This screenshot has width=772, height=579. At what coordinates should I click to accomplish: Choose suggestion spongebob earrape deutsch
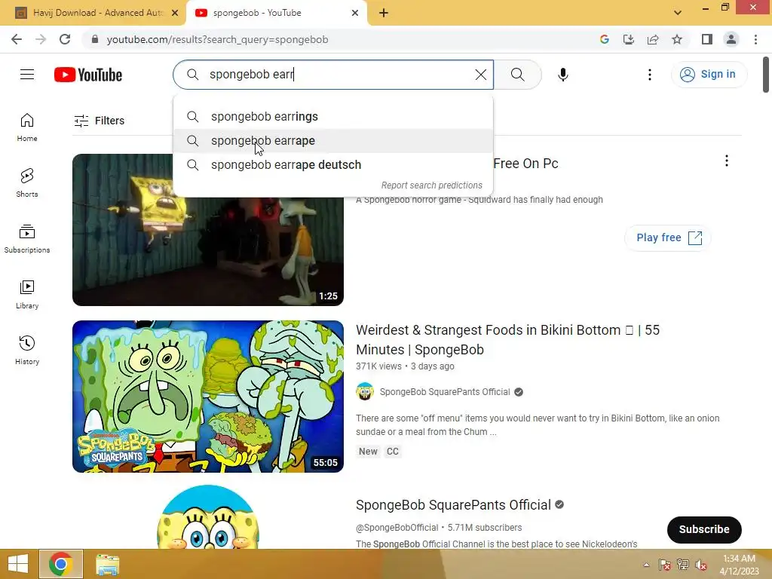tap(333, 165)
